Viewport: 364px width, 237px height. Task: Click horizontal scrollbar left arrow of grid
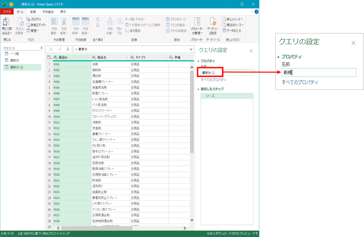click(x=58, y=228)
